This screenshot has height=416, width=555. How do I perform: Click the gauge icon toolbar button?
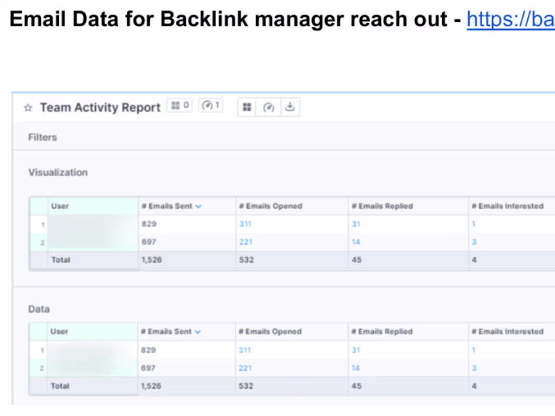[268, 107]
